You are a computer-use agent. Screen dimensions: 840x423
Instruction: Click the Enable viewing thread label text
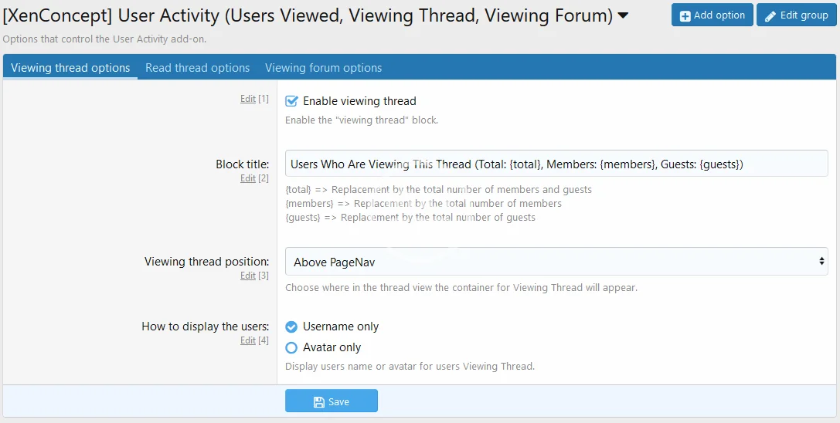pyautogui.click(x=359, y=101)
